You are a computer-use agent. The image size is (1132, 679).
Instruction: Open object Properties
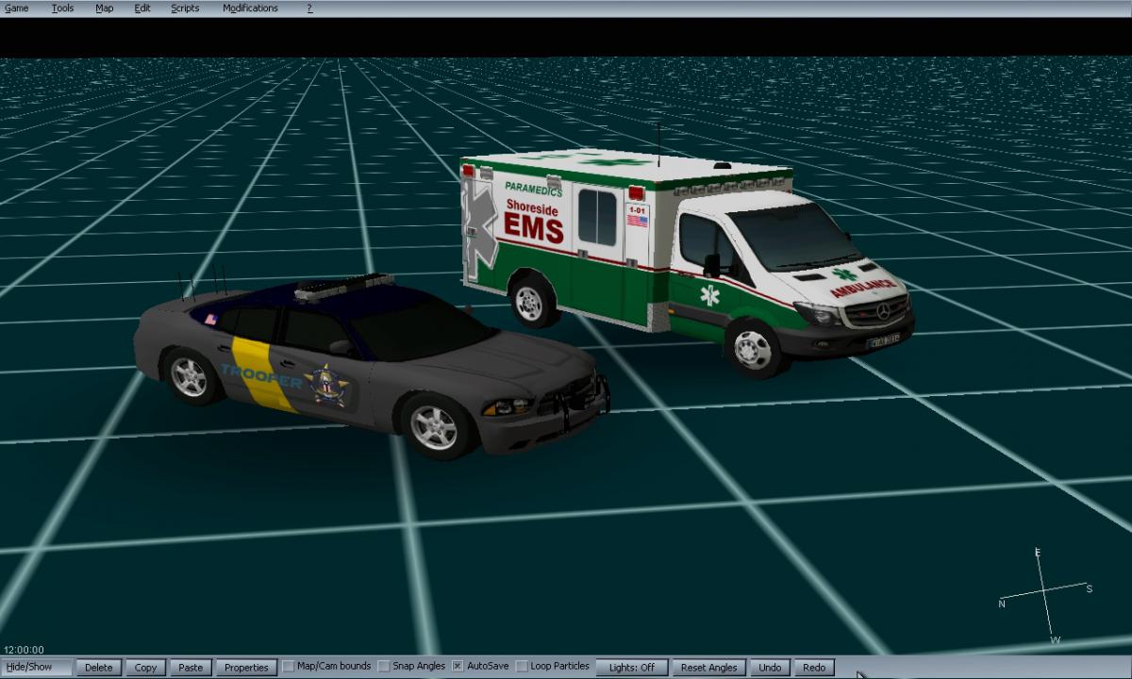(x=247, y=668)
